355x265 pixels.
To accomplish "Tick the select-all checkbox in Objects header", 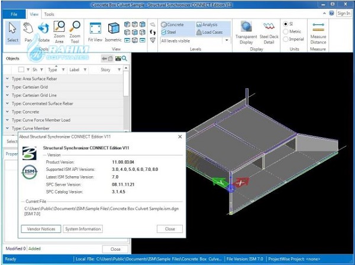I will click(x=21, y=69).
